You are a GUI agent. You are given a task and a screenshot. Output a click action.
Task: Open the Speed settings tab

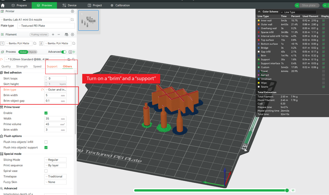click(37, 66)
